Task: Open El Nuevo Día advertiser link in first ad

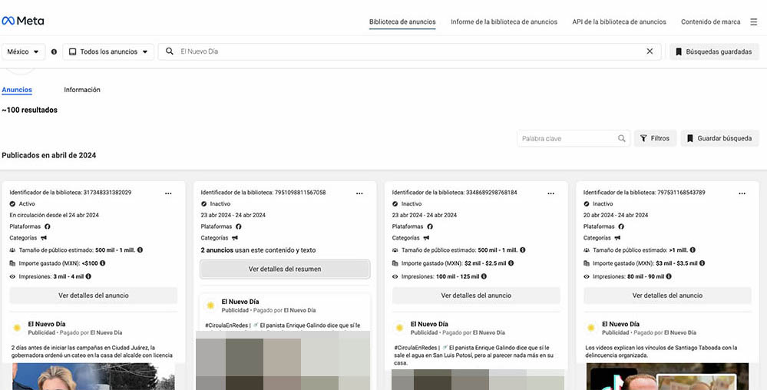Action: tap(47, 325)
